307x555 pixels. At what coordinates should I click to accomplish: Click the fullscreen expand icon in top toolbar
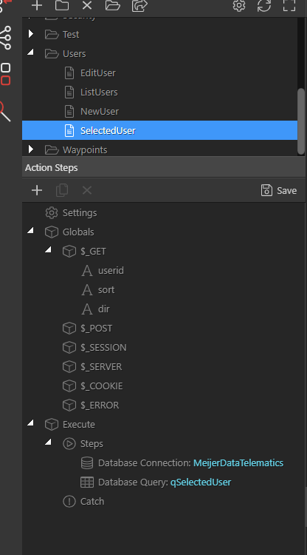click(289, 5)
